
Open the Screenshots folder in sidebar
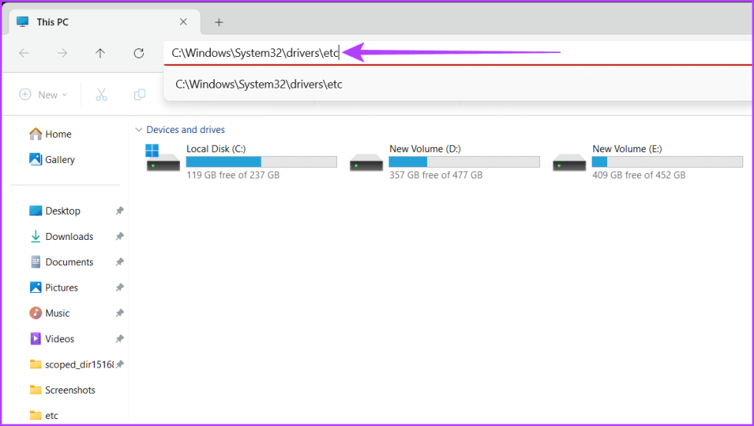pyautogui.click(x=62, y=390)
